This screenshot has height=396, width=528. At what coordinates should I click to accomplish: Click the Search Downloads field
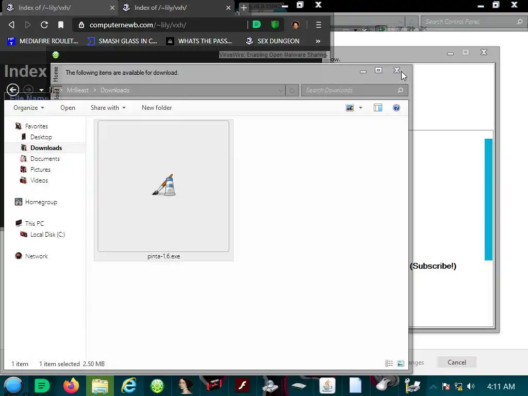[355, 90]
